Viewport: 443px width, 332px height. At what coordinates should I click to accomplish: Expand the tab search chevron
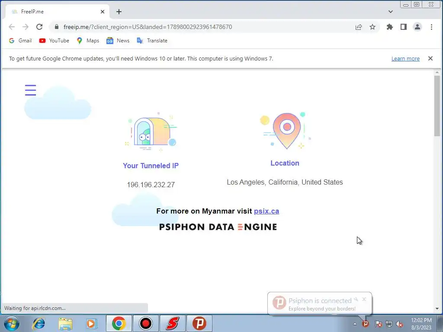point(391,12)
